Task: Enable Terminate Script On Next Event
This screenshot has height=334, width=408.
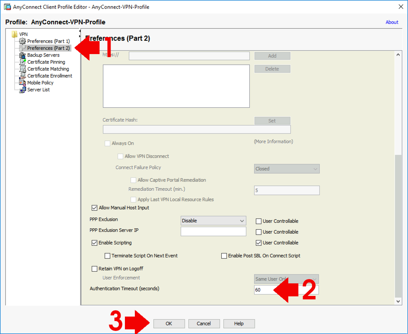Action: (x=107, y=256)
